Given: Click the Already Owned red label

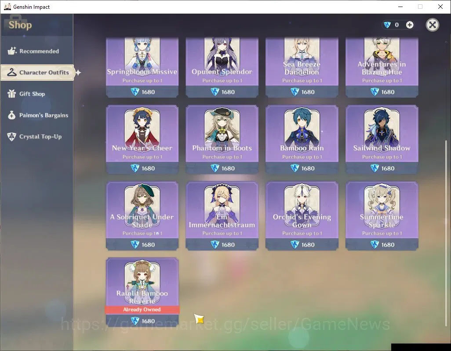Looking at the screenshot, I should [x=142, y=309].
